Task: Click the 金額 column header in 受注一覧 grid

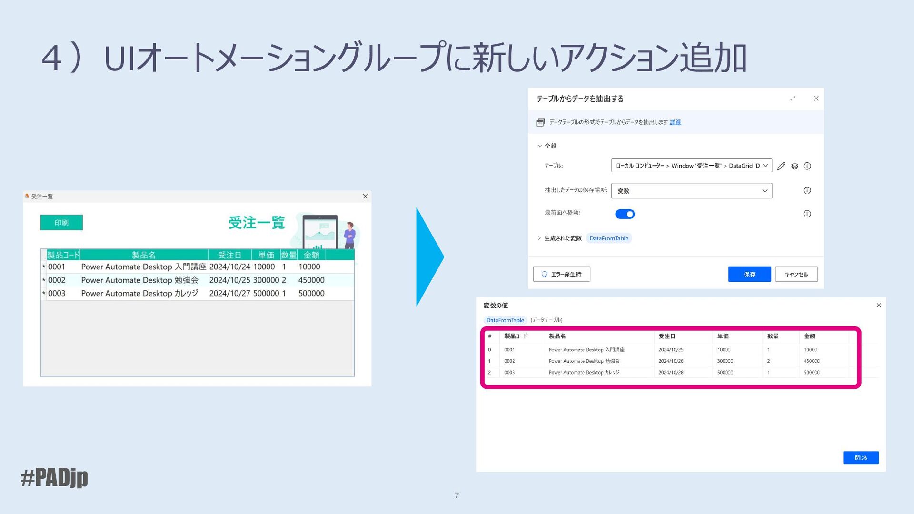Action: 311,255
